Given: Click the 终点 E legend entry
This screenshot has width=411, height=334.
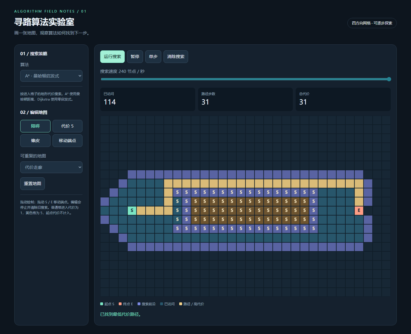Looking at the screenshot, I should click(x=126, y=304).
